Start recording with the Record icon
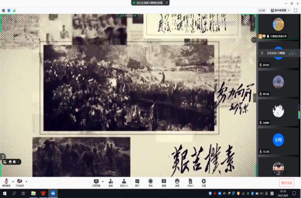Image resolution: width=301 pixels, height=198 pixels. [150, 181]
